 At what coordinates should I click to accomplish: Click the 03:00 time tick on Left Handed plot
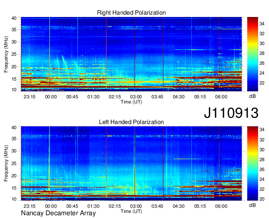136,206
